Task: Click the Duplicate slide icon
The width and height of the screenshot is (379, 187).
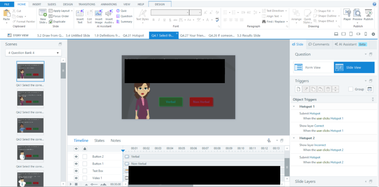Action: pyautogui.click(x=51, y=22)
